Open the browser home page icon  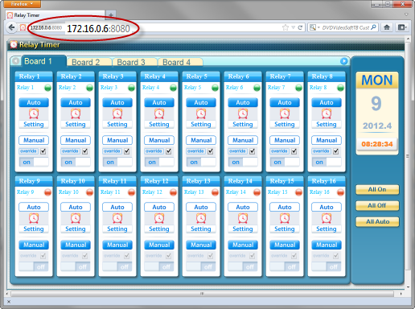[387, 27]
